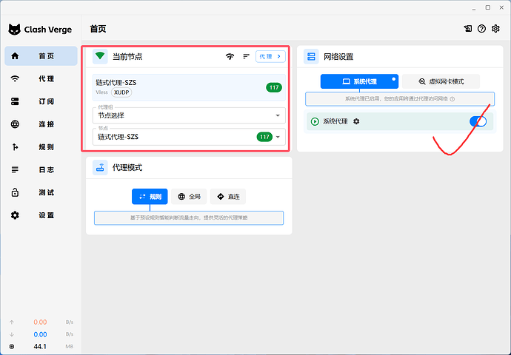Click the fork icon beside 规则
Image resolution: width=511 pixels, height=355 pixels.
tap(15, 147)
